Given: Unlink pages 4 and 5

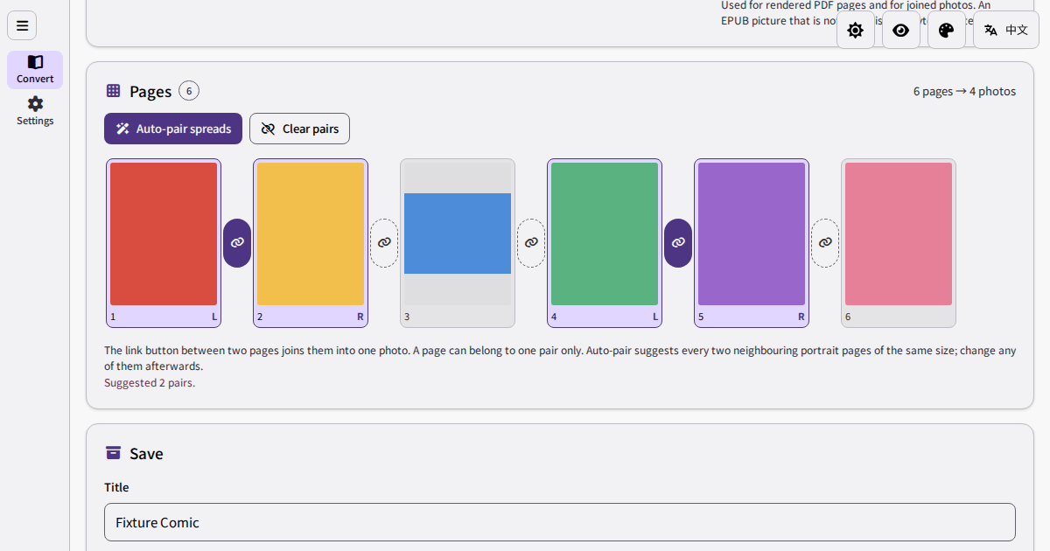Looking at the screenshot, I should [x=678, y=243].
